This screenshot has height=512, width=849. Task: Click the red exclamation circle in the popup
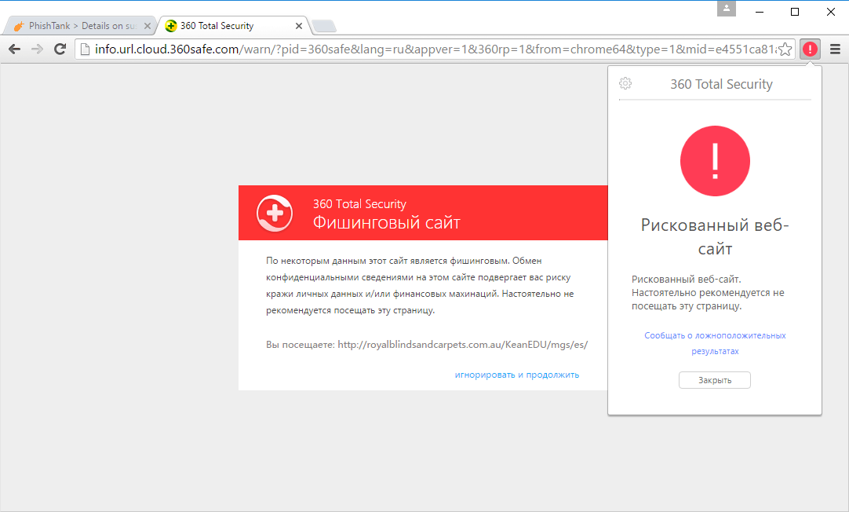point(714,160)
